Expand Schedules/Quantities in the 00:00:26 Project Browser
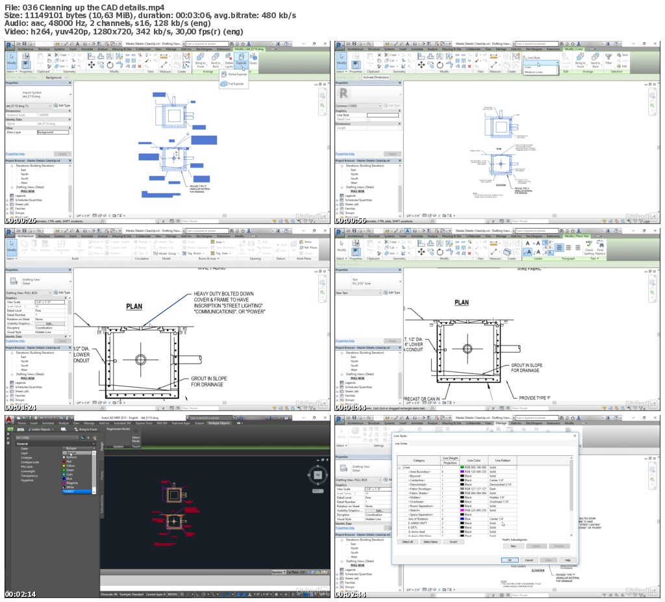Image resolution: width=665 pixels, height=602 pixels. 7,200
